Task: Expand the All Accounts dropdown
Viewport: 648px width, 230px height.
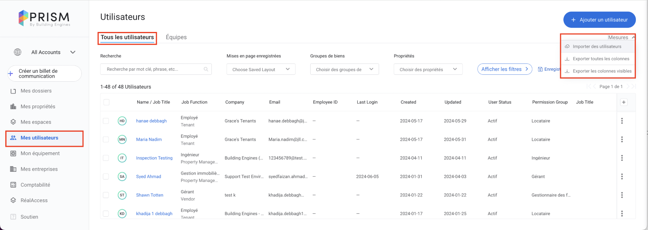Action: click(73, 52)
